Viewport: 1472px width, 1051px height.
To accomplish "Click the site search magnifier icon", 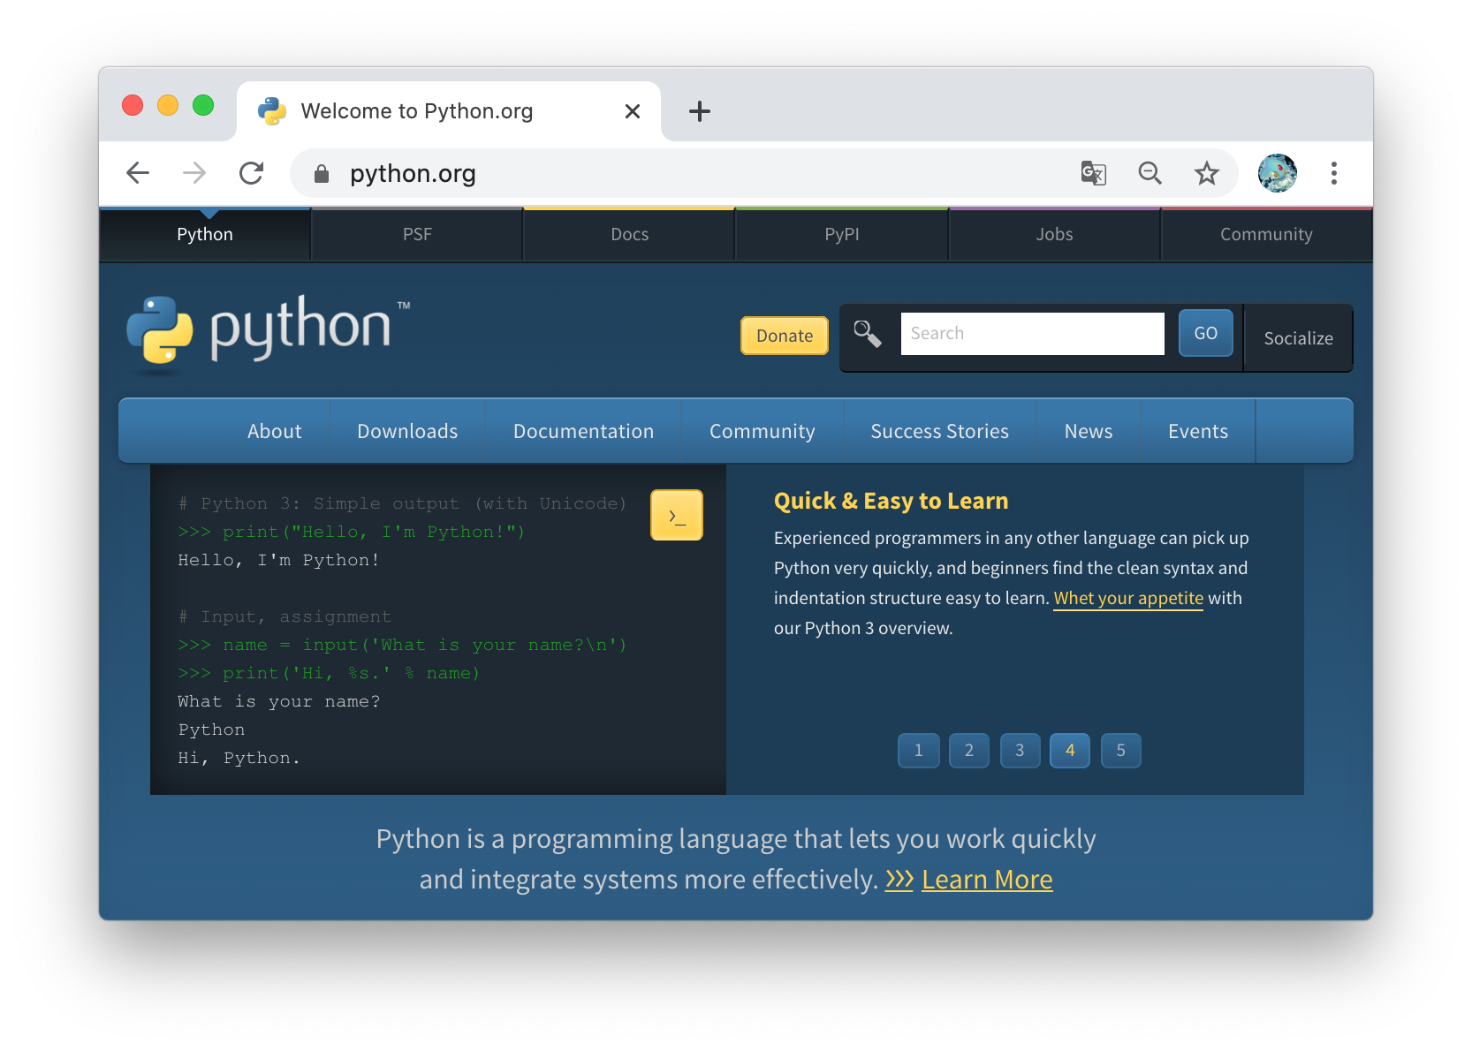I will click(x=868, y=334).
